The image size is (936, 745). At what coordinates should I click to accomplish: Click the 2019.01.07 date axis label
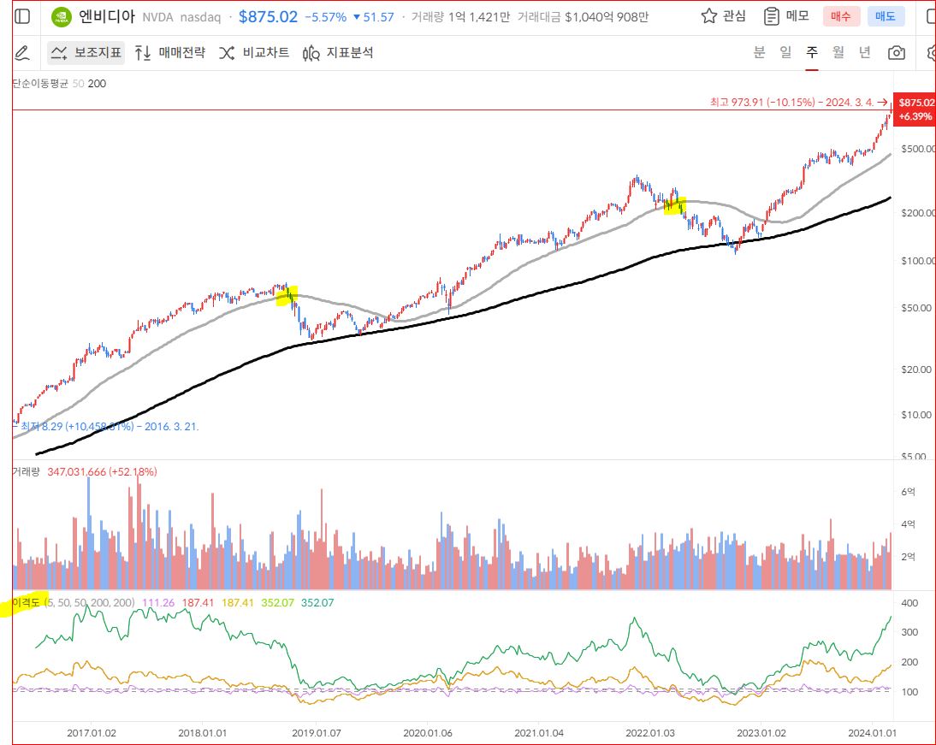316,732
